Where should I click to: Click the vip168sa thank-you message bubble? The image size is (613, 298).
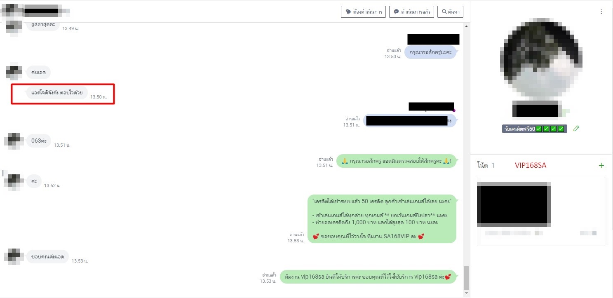[368, 277]
